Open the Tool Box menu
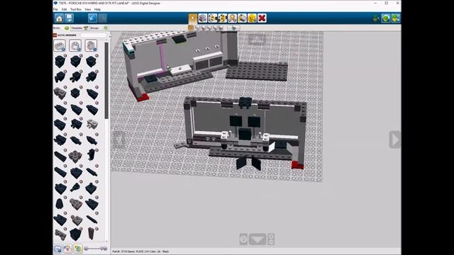Viewport: 454px width, 255px height. click(x=76, y=9)
